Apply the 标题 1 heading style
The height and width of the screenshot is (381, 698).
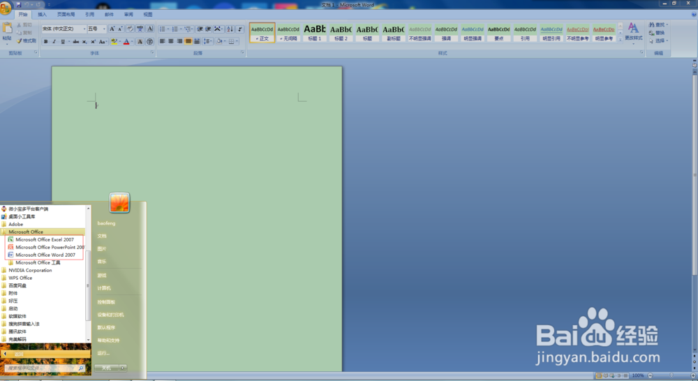point(315,33)
